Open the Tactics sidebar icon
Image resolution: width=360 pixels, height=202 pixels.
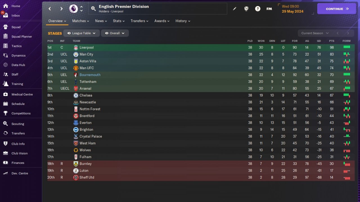[x=5, y=46]
